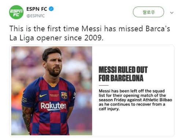Click the "MESSI RULED OUT" headline line

[123, 70]
